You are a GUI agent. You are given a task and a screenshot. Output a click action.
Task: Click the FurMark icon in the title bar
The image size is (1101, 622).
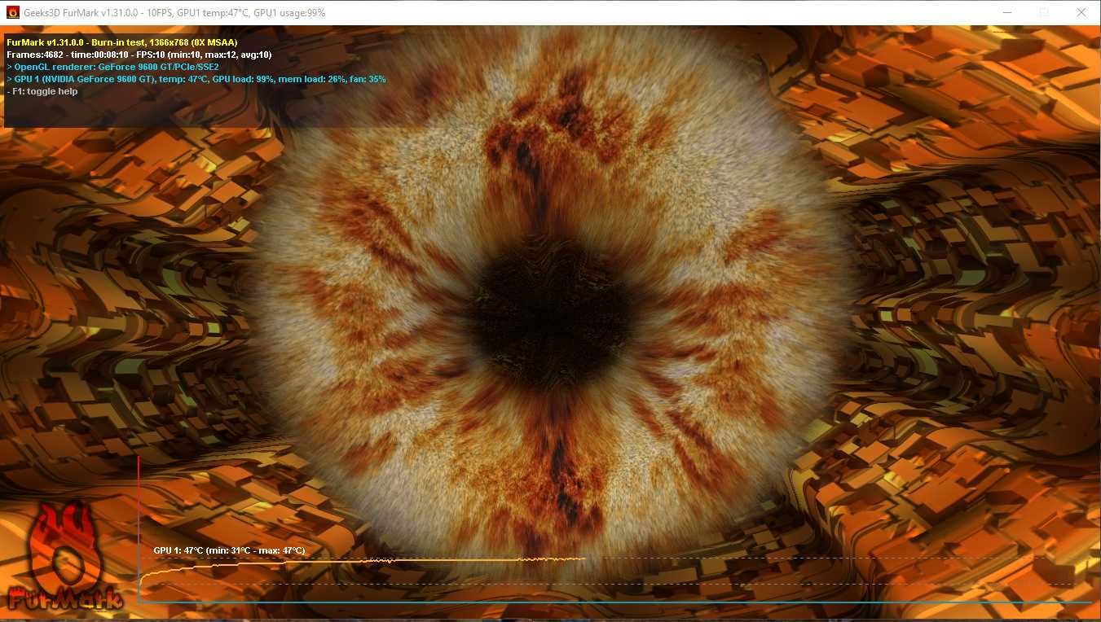click(x=12, y=13)
